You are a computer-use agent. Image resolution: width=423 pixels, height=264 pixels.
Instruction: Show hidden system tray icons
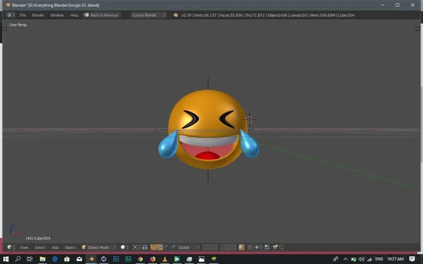pyautogui.click(x=345, y=259)
